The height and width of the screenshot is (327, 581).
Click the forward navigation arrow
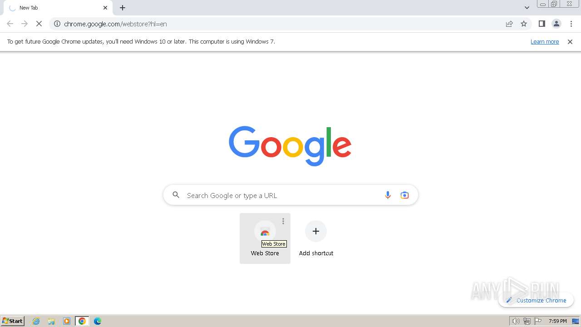[25, 24]
